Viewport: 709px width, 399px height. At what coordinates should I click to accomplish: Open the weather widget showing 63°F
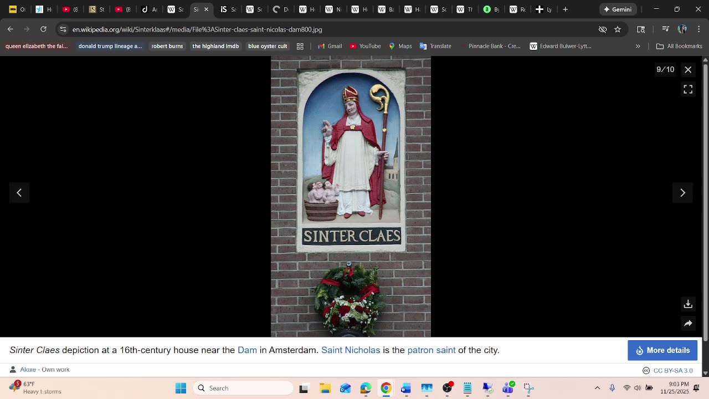tap(36, 388)
